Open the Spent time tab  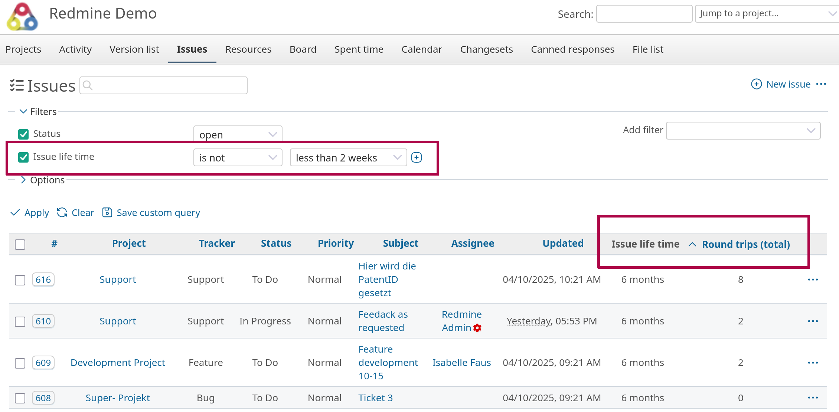[x=359, y=49]
